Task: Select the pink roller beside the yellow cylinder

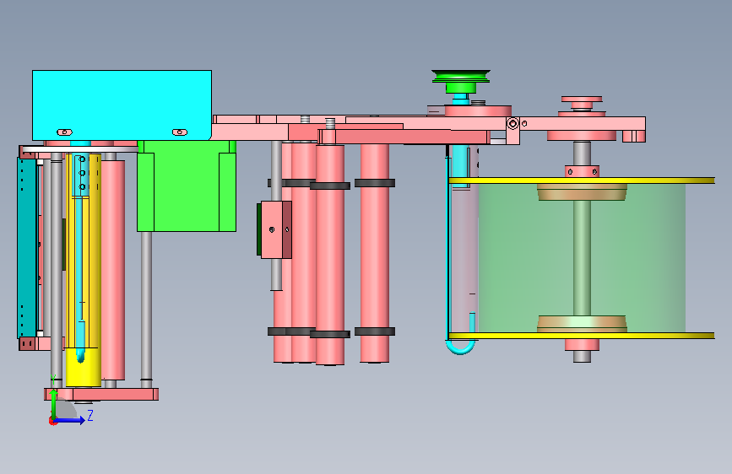Action: point(113,270)
